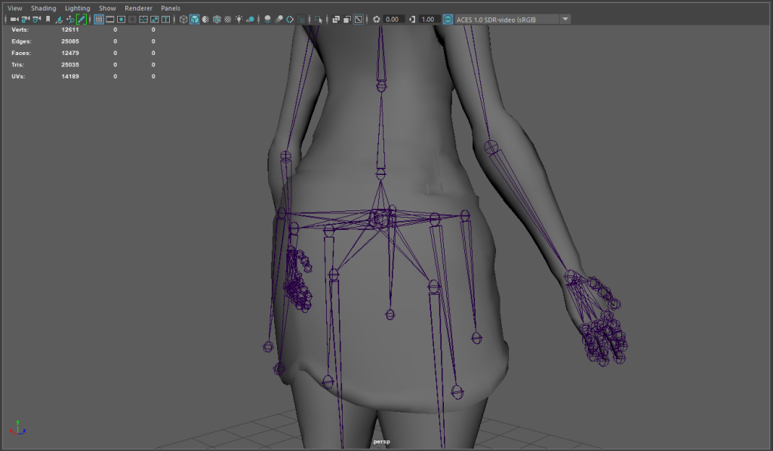Click the Exposure value field showing 0.00

[x=394, y=19]
